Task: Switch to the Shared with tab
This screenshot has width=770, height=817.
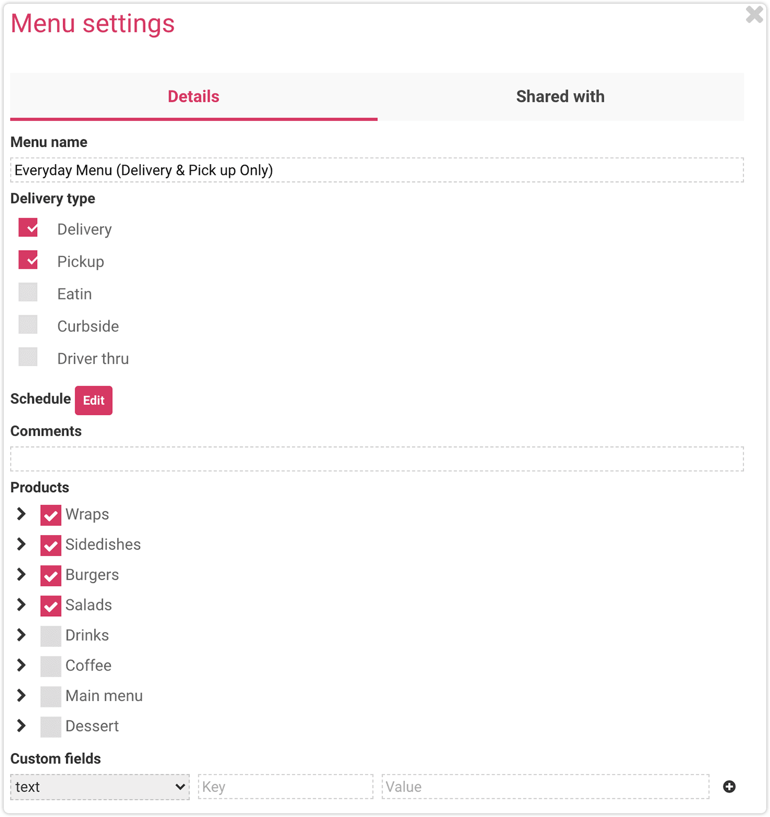Action: pos(561,96)
